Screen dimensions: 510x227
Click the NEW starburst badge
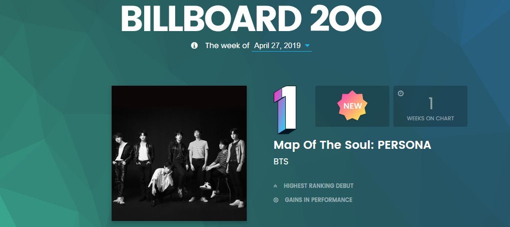point(352,106)
